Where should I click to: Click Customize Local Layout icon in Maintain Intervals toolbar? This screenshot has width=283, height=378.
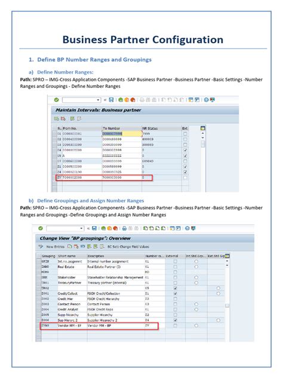pyautogui.click(x=213, y=100)
